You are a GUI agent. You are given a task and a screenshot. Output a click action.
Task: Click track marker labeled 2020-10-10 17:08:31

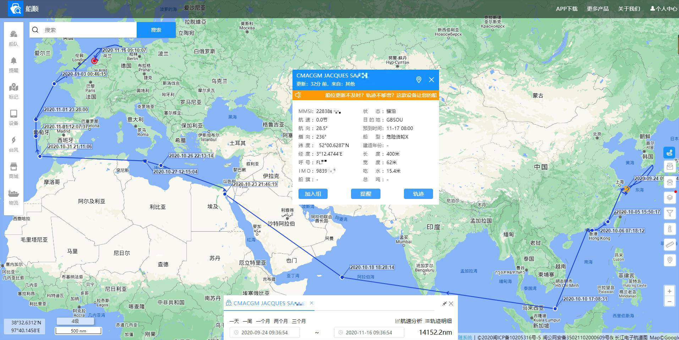tap(555, 308)
